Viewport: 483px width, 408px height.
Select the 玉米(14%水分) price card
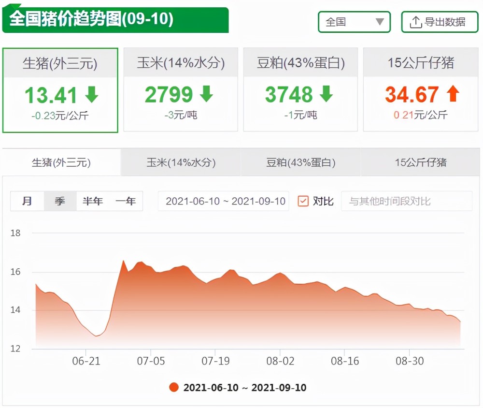tap(181, 90)
